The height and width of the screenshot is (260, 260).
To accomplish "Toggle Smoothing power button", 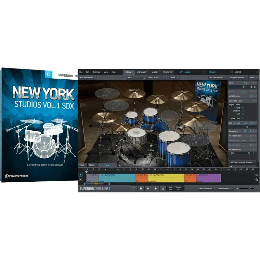I will (x=251, y=131).
